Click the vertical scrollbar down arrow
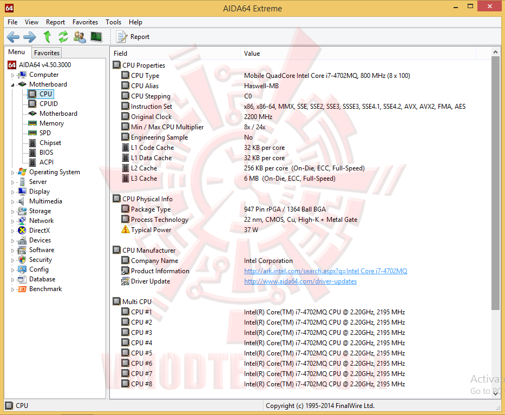 click(495, 393)
